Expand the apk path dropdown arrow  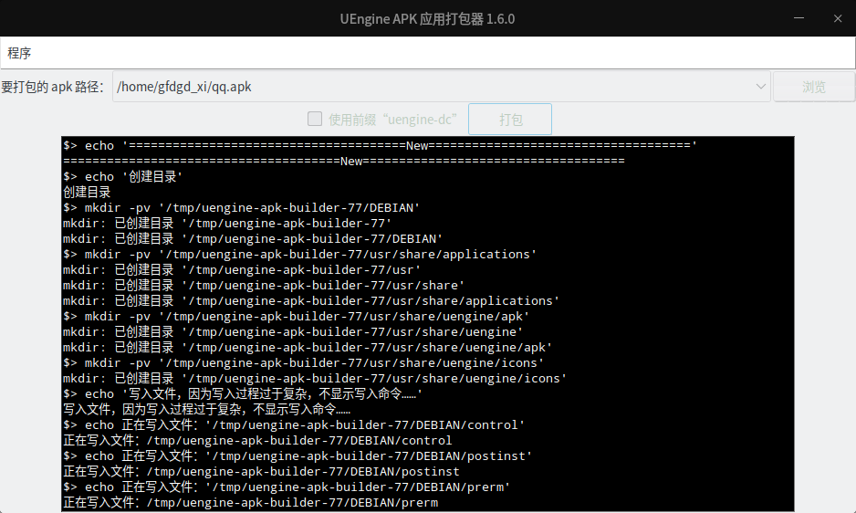pyautogui.click(x=761, y=87)
